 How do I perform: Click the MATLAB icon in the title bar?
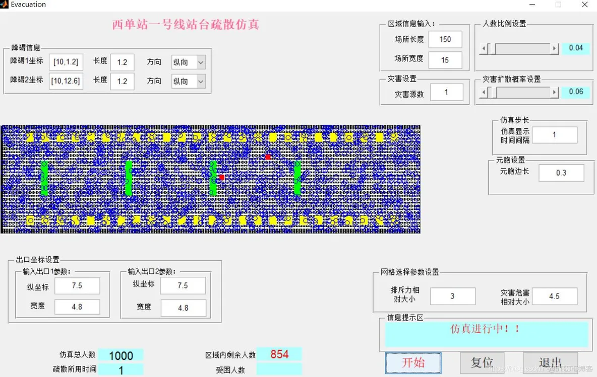(4, 4)
